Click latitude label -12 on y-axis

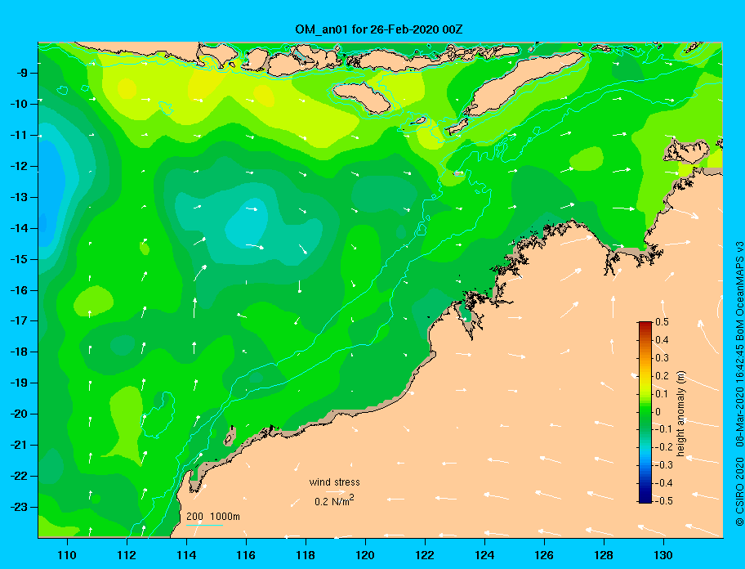tap(19, 166)
